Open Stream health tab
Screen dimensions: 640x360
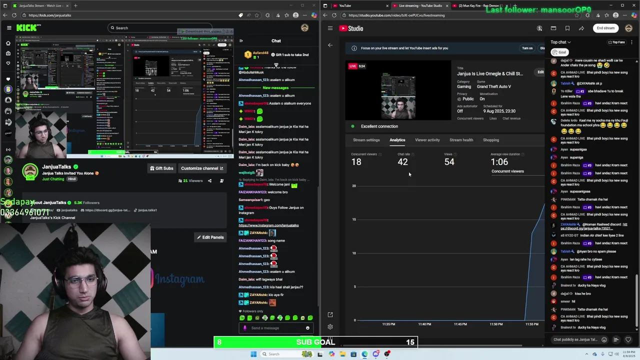(x=461, y=140)
